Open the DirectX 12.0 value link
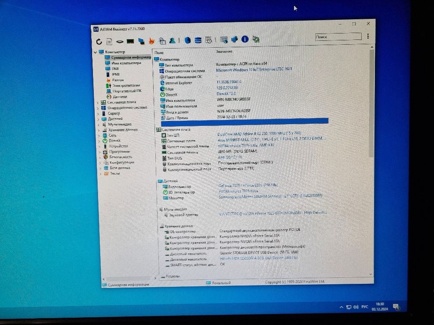The width and height of the screenshot is (434, 325). tap(226, 94)
